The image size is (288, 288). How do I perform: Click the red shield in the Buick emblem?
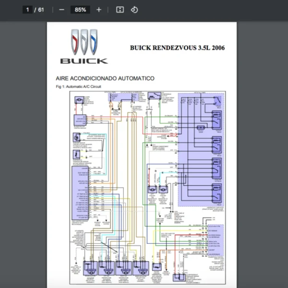75,41
